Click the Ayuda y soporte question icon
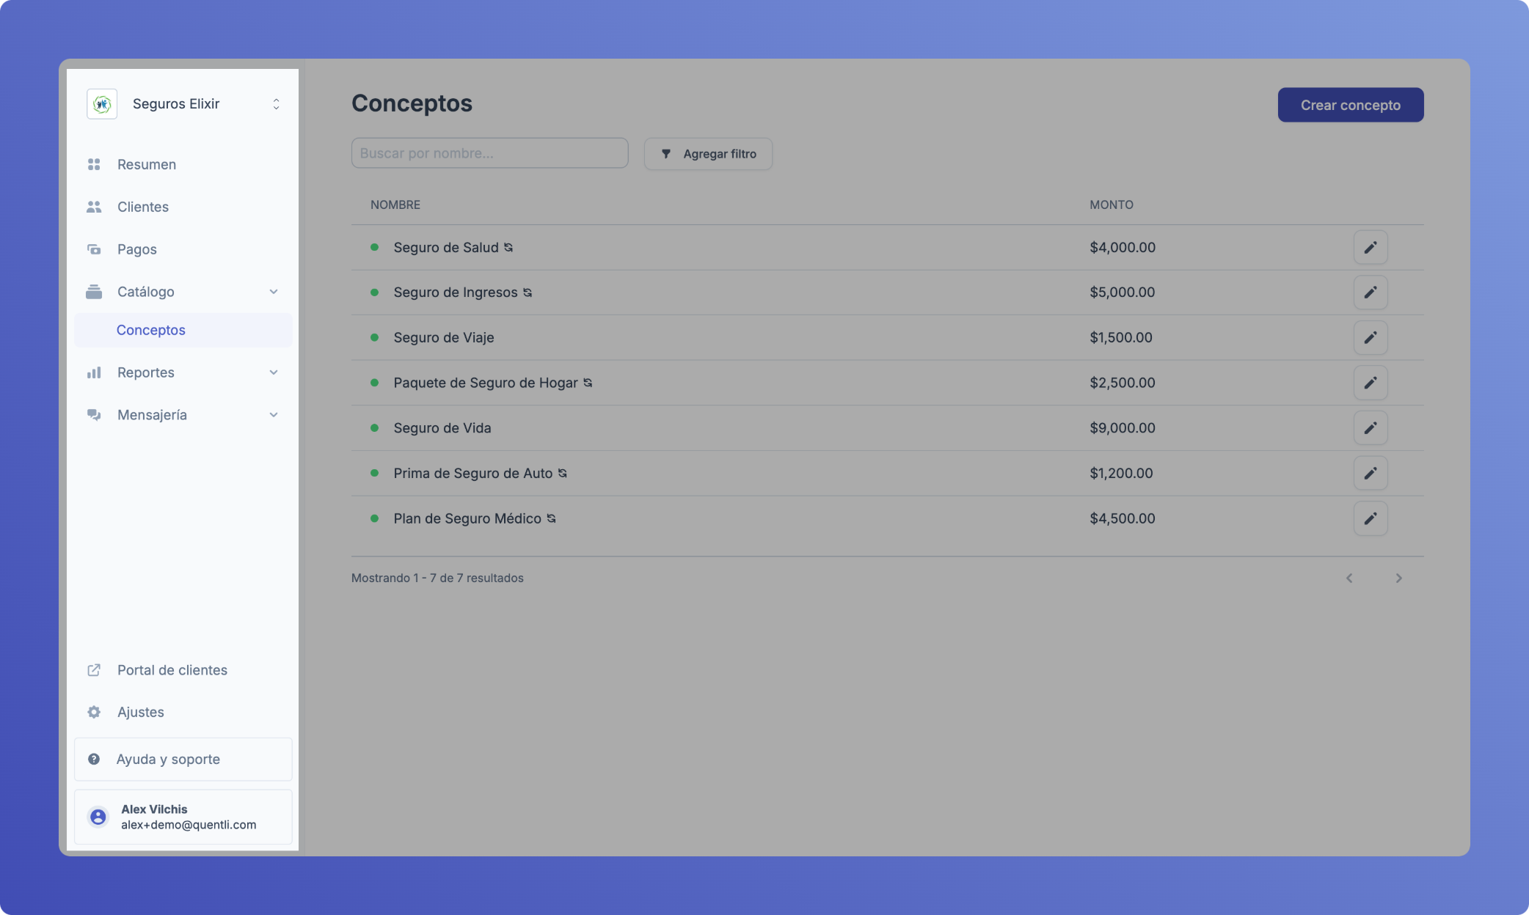The height and width of the screenshot is (915, 1529). point(94,760)
